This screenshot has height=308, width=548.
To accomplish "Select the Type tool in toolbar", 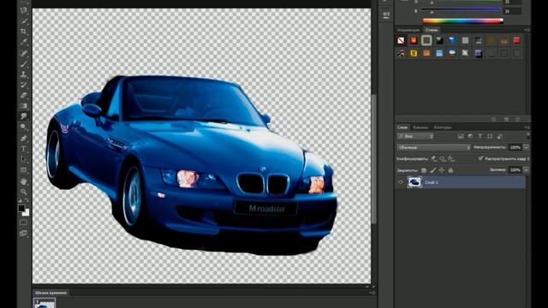I will point(23,149).
